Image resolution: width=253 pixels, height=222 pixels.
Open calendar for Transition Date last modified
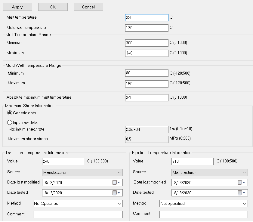pyautogui.click(x=116, y=183)
